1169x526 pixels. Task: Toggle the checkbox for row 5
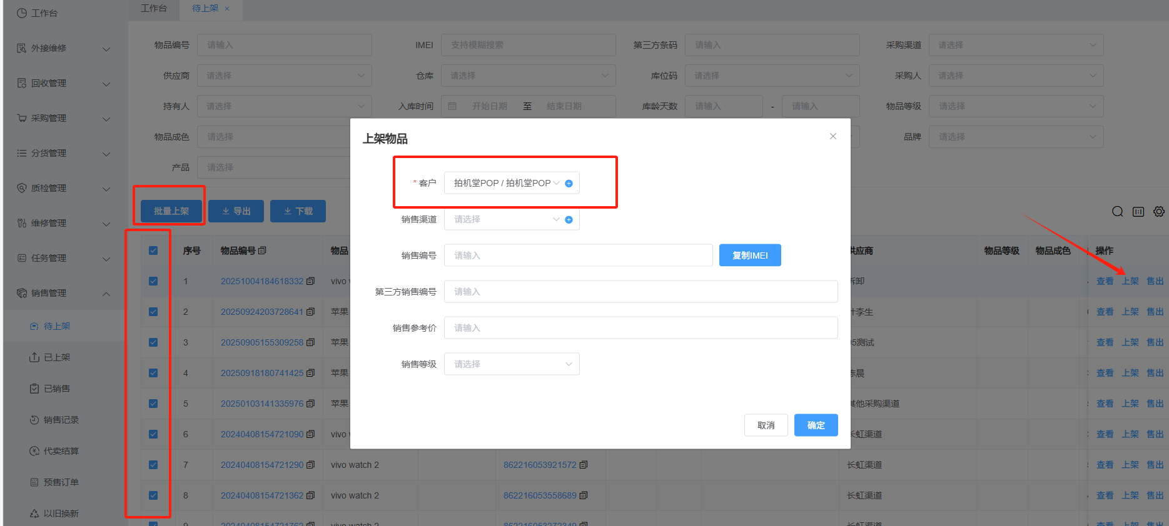pyautogui.click(x=153, y=404)
